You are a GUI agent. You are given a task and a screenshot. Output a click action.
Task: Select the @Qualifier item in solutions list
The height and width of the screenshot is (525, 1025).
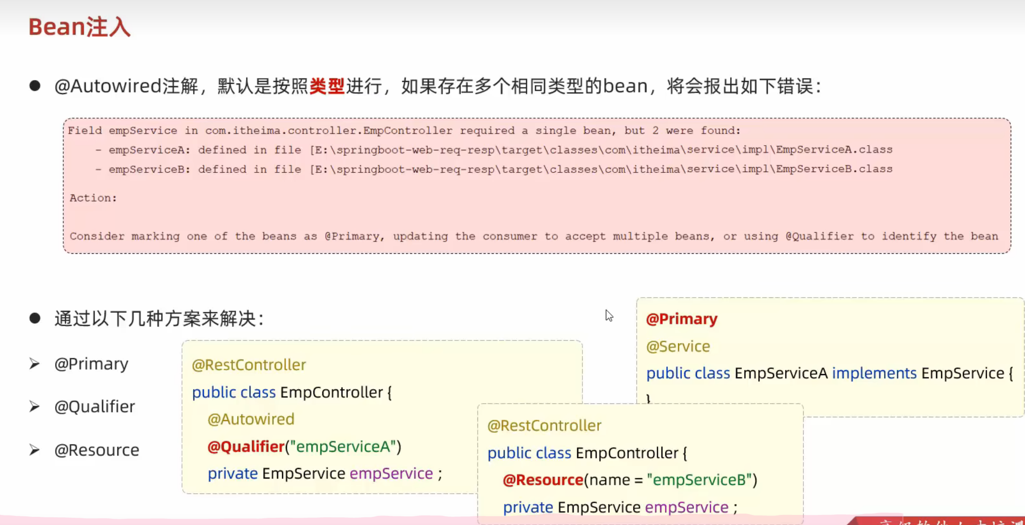[94, 407]
